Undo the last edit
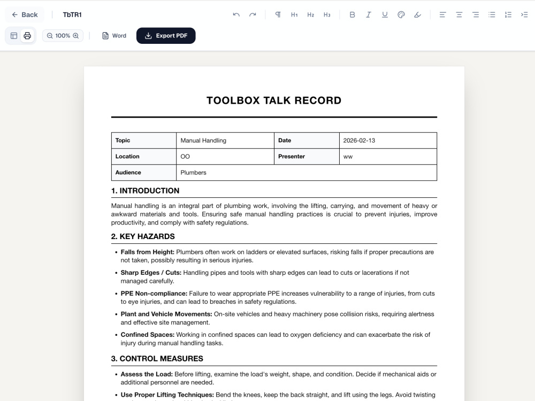Screen dimensions: 535x401 (236, 14)
